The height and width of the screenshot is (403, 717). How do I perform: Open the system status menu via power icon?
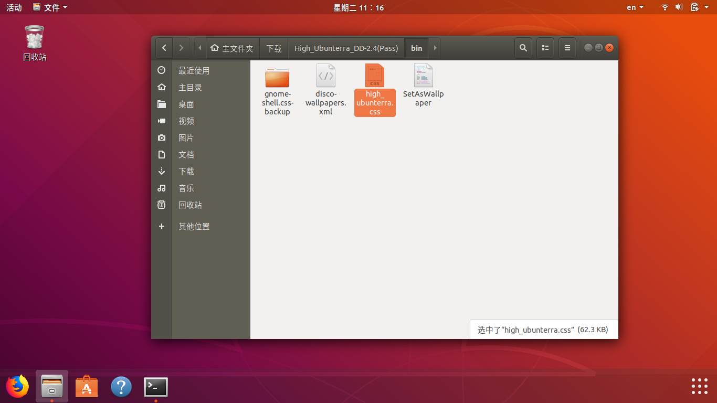click(695, 7)
